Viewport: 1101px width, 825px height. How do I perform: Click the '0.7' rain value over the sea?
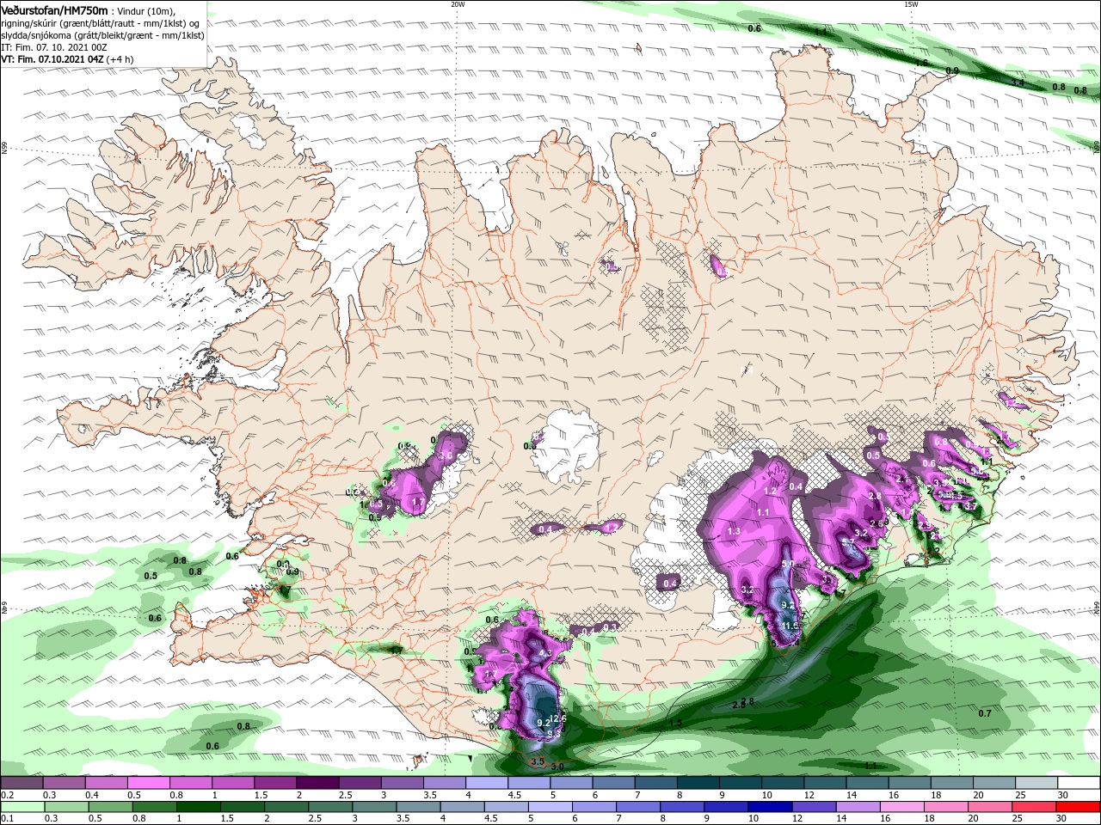pyautogui.click(x=985, y=713)
